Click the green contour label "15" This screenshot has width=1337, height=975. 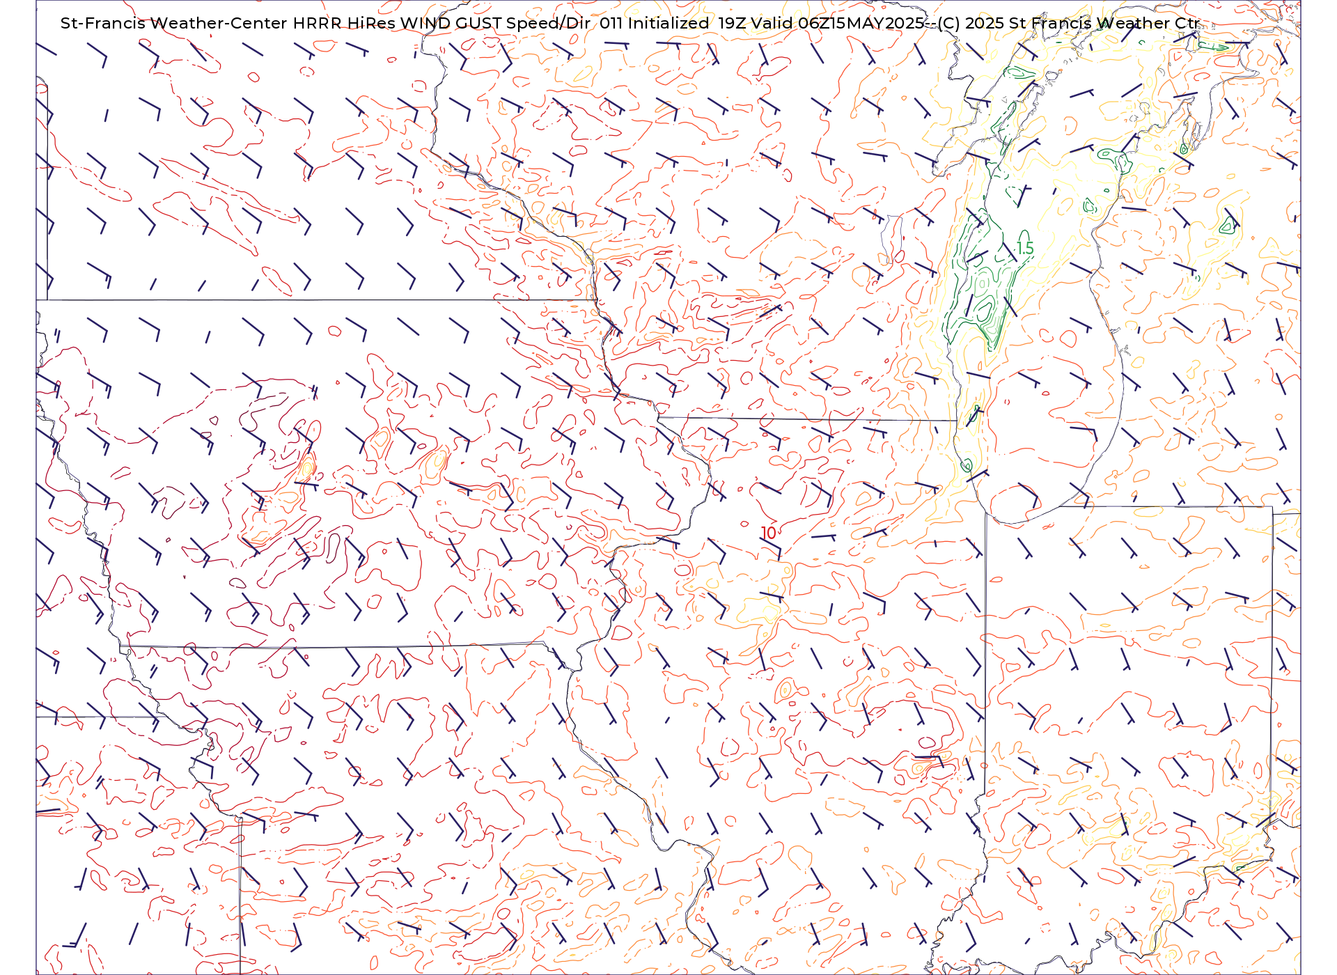coord(1025,248)
